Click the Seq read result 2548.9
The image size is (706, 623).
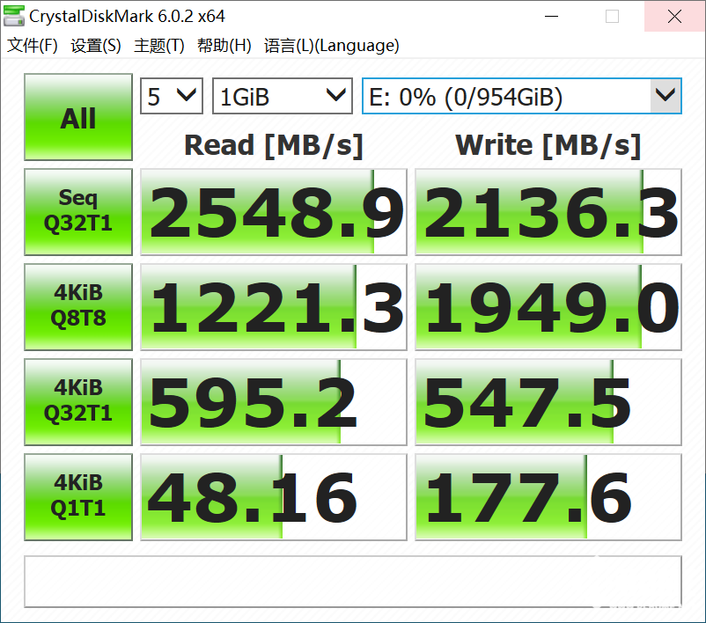[274, 212]
